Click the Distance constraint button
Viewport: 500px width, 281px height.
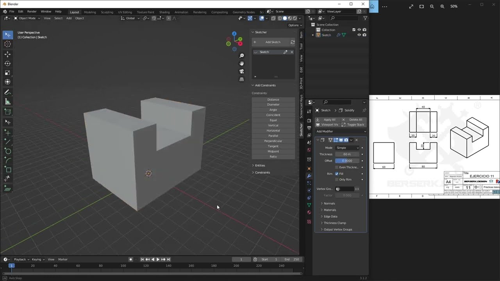273,100
